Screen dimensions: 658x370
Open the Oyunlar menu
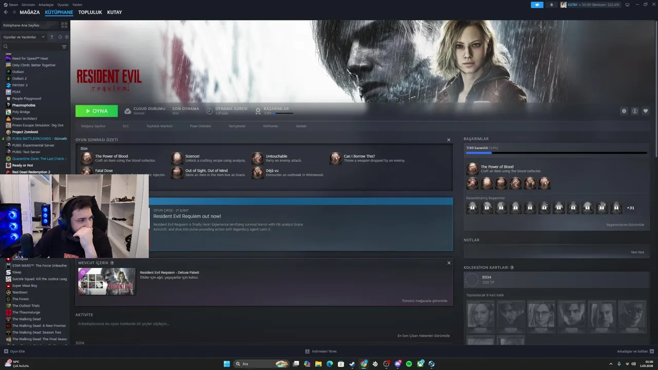coord(63,5)
